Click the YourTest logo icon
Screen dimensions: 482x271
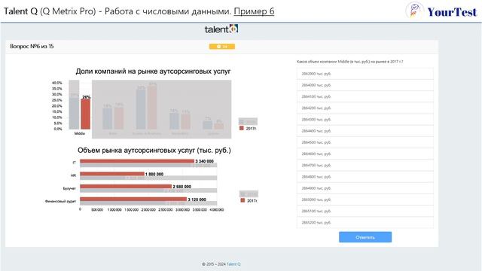414,11
